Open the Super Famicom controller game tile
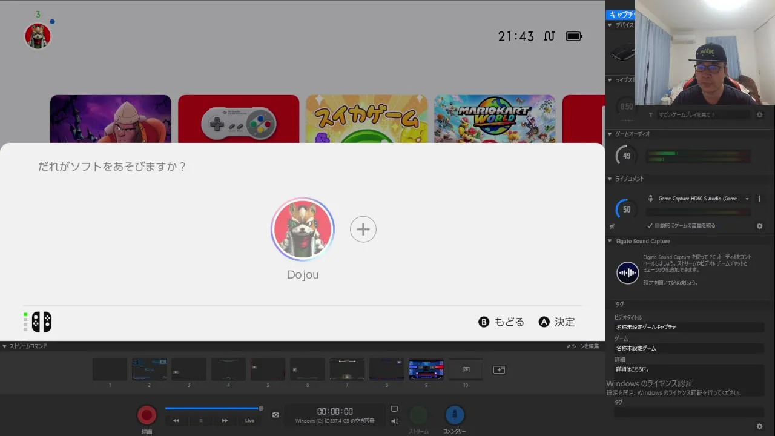 (239, 119)
